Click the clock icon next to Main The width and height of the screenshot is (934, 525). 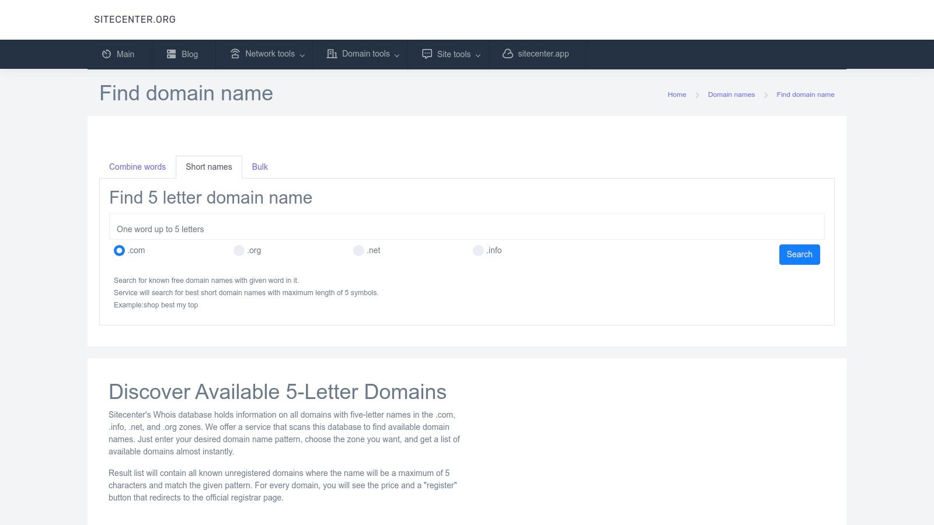107,54
